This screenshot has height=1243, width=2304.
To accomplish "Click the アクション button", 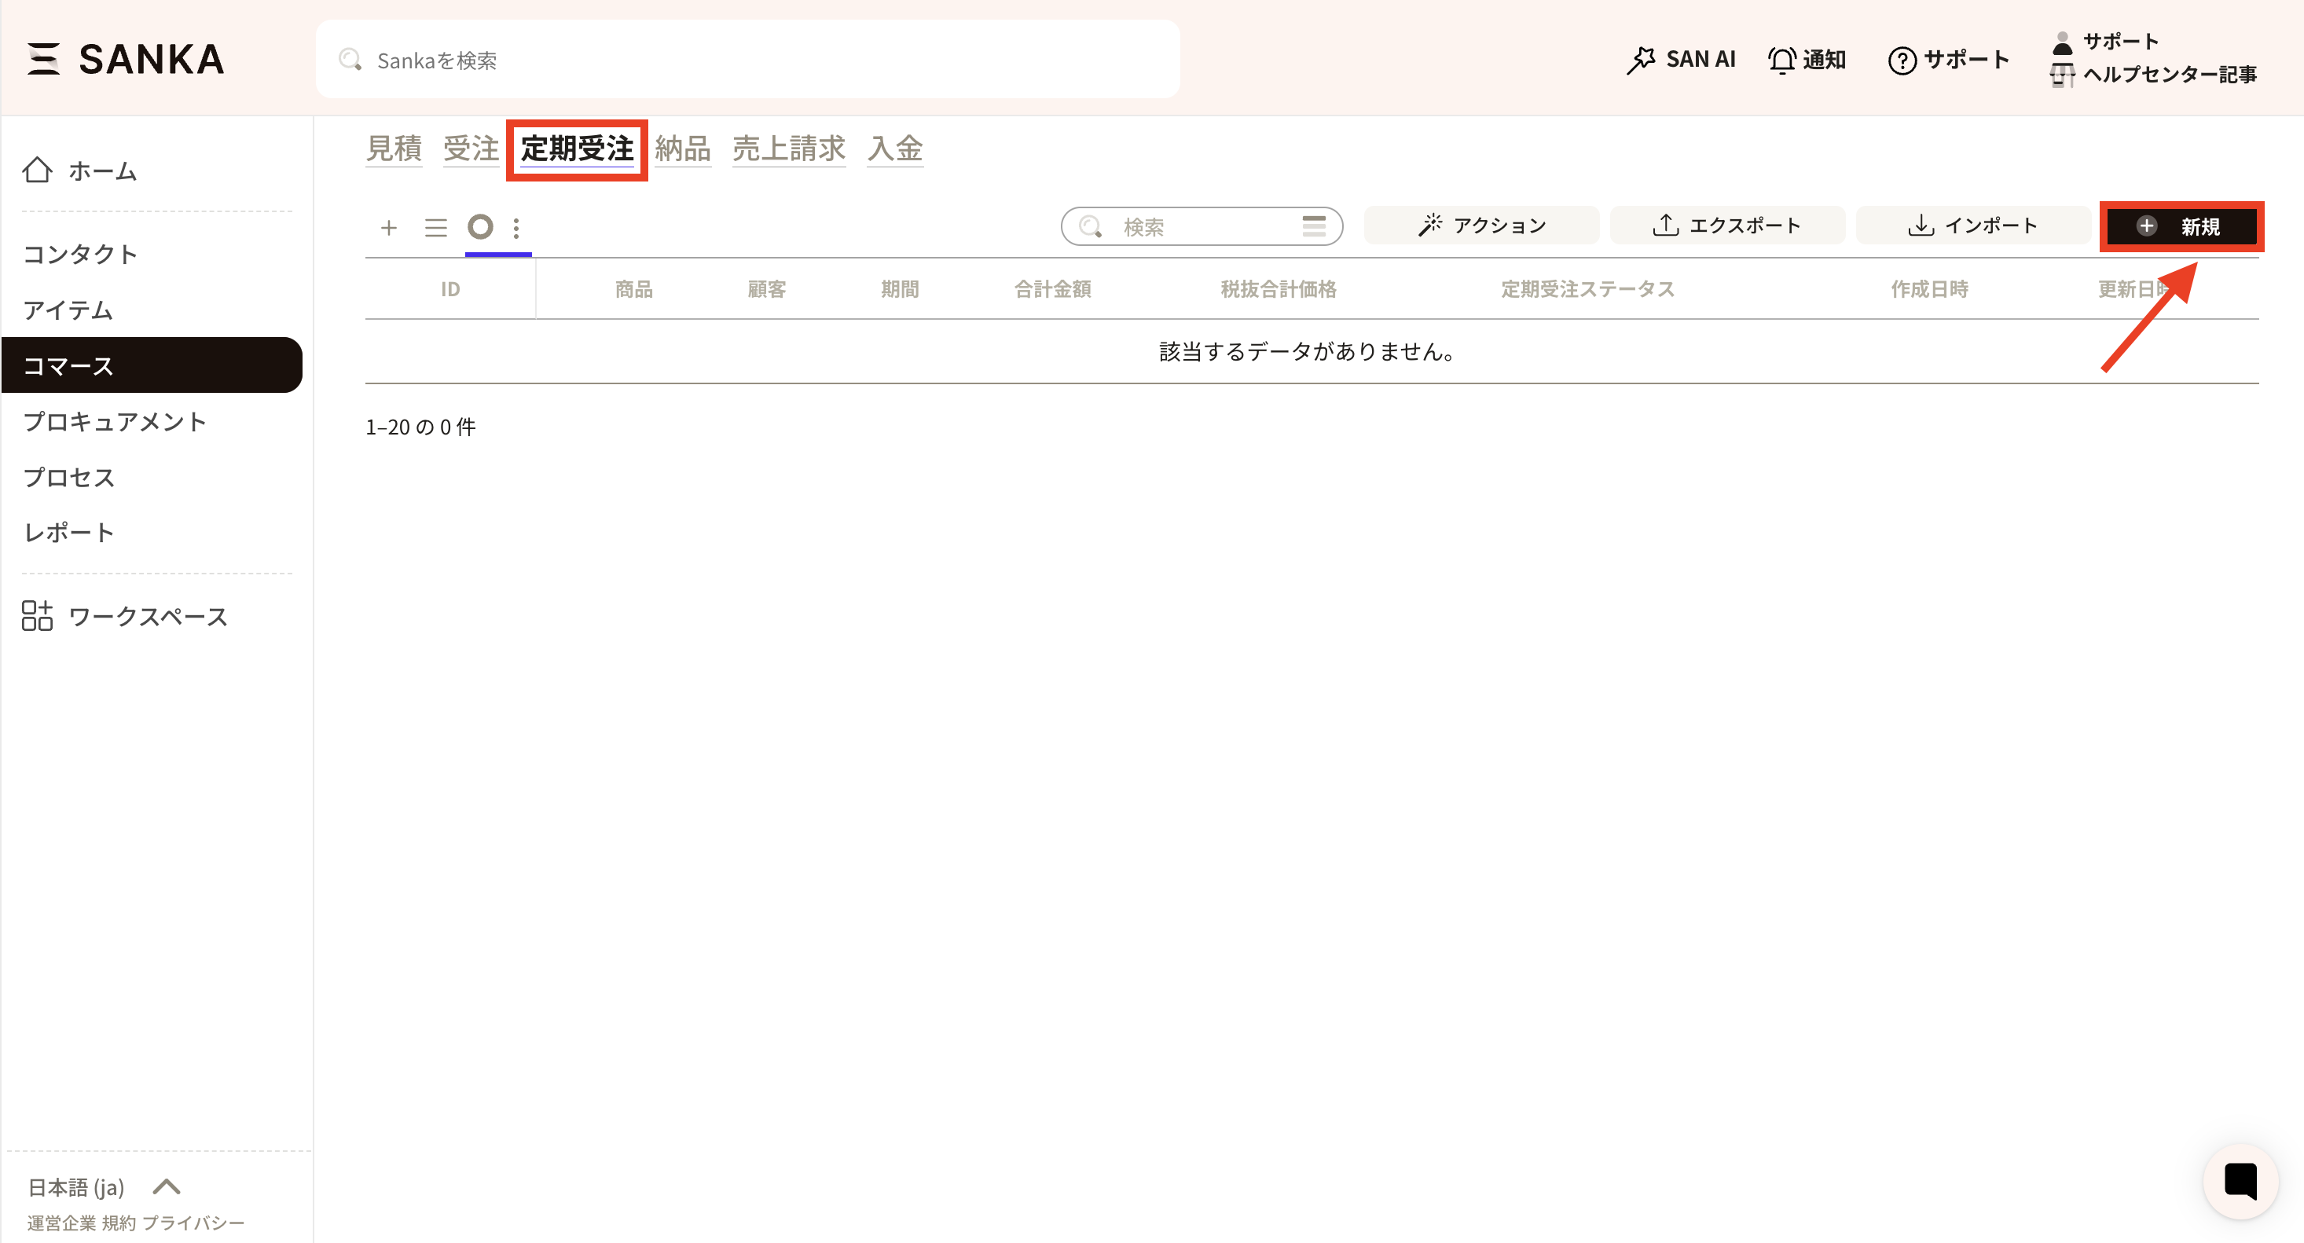I will click(1481, 225).
